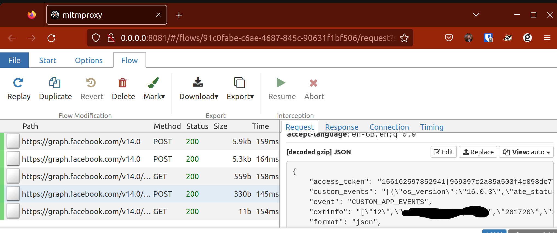The image size is (557, 233).
Task: Duplicate the selected flow
Action: 55,83
